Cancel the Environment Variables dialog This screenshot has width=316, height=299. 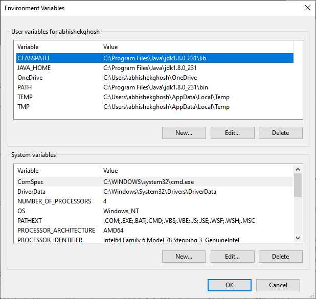(278, 285)
